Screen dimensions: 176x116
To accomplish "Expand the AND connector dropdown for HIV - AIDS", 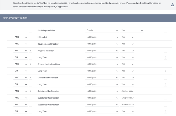I will pos(21,37).
